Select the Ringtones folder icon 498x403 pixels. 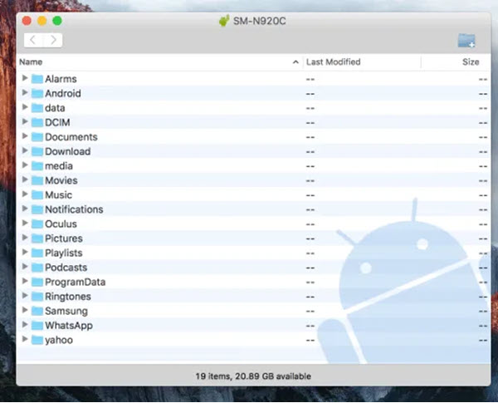(37, 297)
